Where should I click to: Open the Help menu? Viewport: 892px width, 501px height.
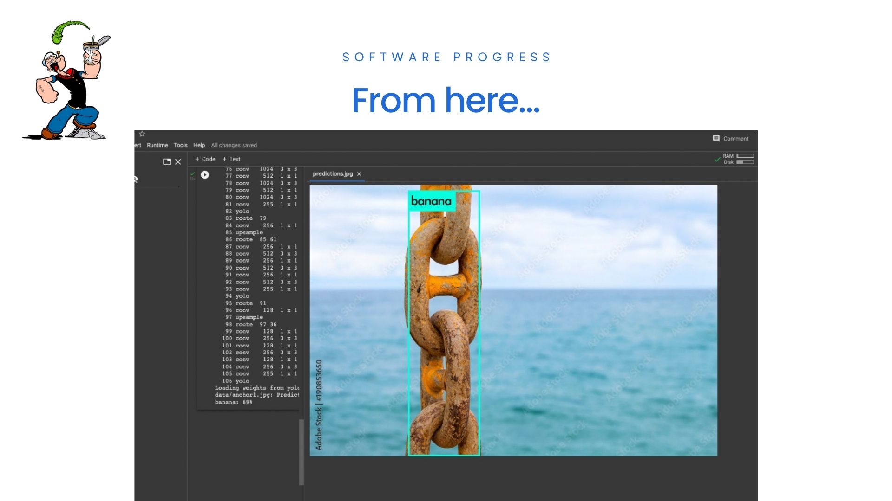pyautogui.click(x=199, y=145)
